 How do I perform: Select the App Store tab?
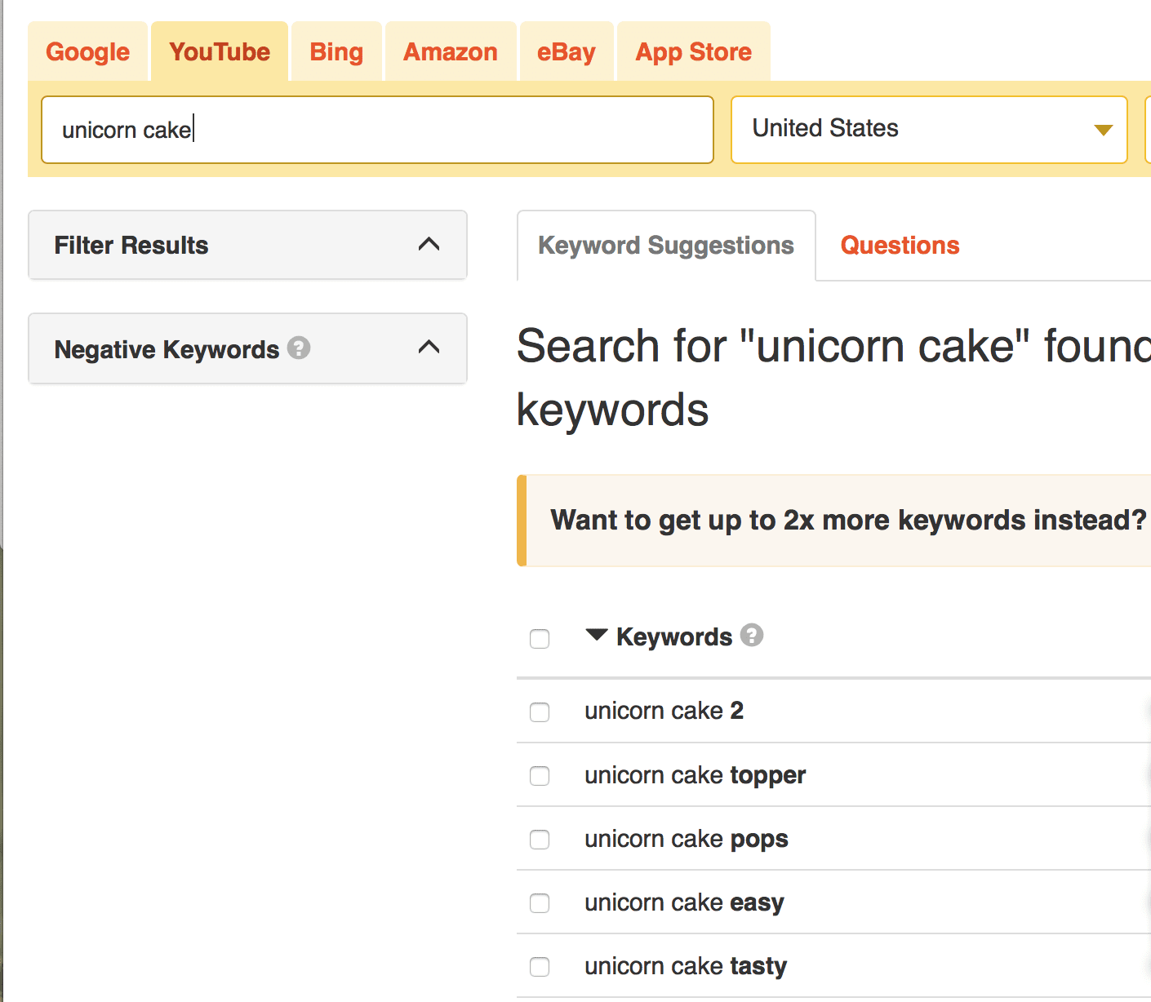click(x=694, y=51)
